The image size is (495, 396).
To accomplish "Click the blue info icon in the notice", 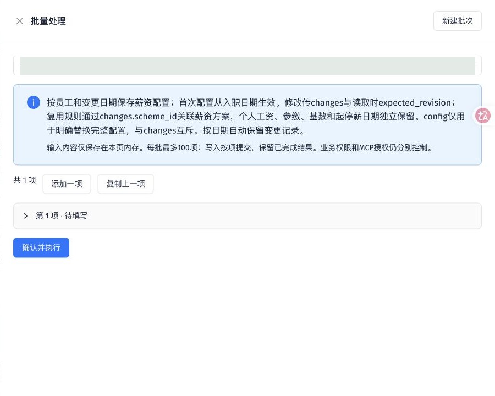I will point(34,102).
